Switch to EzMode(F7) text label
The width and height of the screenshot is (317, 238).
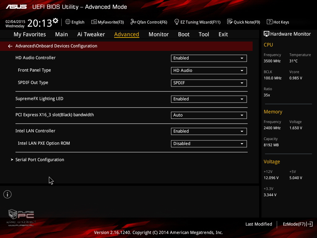pyautogui.click(x=294, y=224)
